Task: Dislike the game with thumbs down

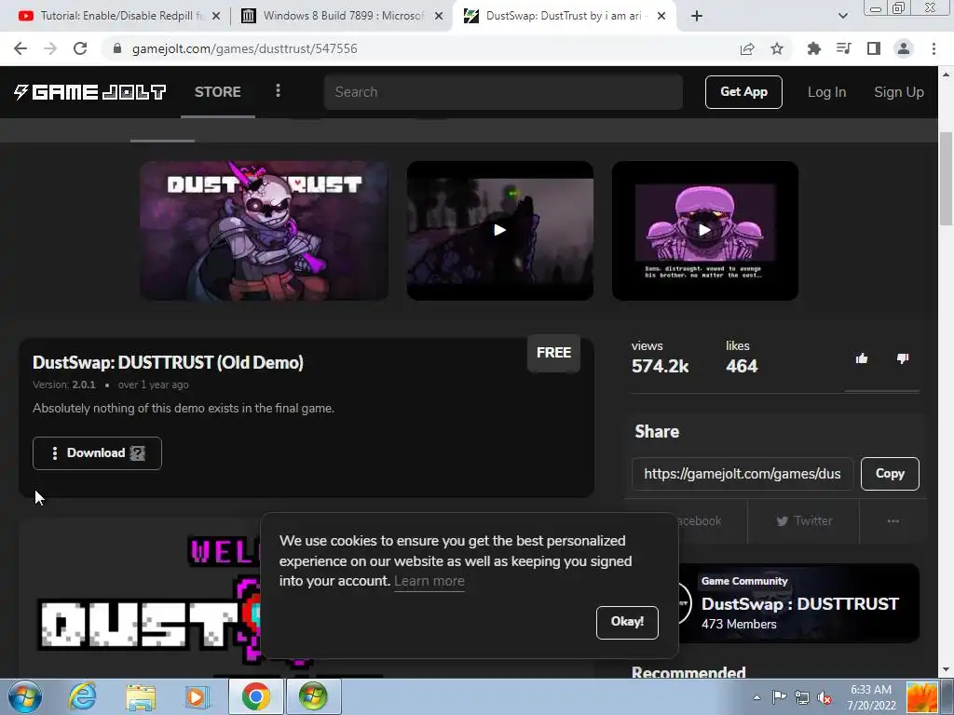Action: [x=902, y=358]
